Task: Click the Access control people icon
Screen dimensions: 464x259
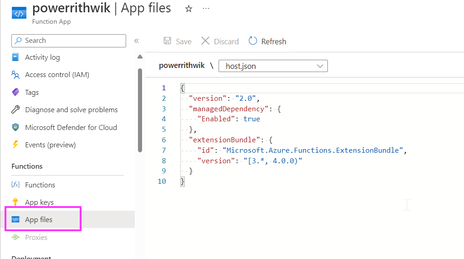Action: click(15, 75)
